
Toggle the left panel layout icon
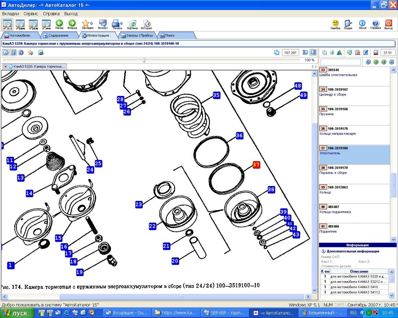(x=305, y=52)
